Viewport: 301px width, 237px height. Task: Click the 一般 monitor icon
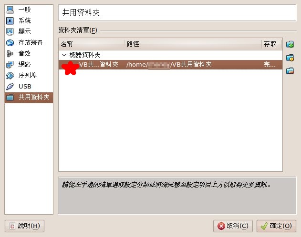(x=10, y=10)
